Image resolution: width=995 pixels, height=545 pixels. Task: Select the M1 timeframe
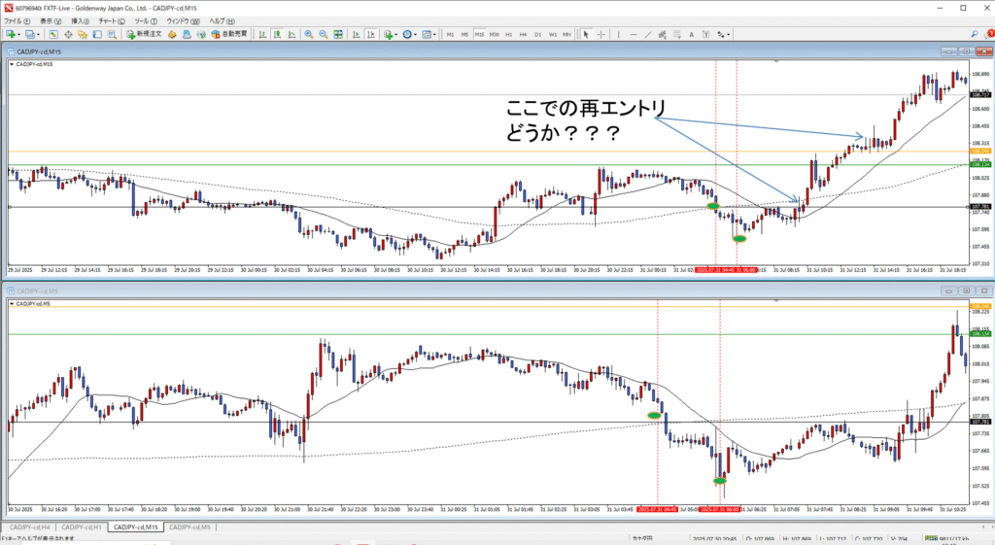coord(450,34)
